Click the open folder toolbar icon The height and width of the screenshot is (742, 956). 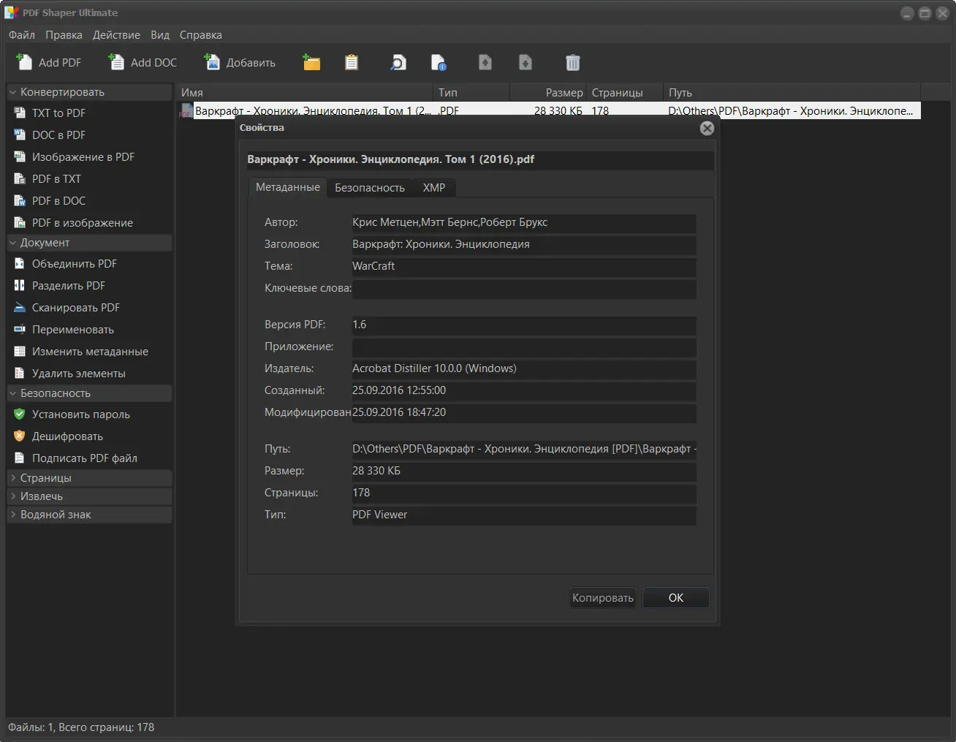(x=312, y=62)
